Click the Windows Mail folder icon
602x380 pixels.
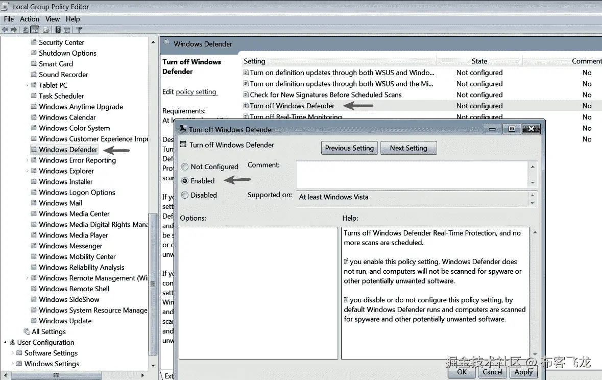click(34, 202)
